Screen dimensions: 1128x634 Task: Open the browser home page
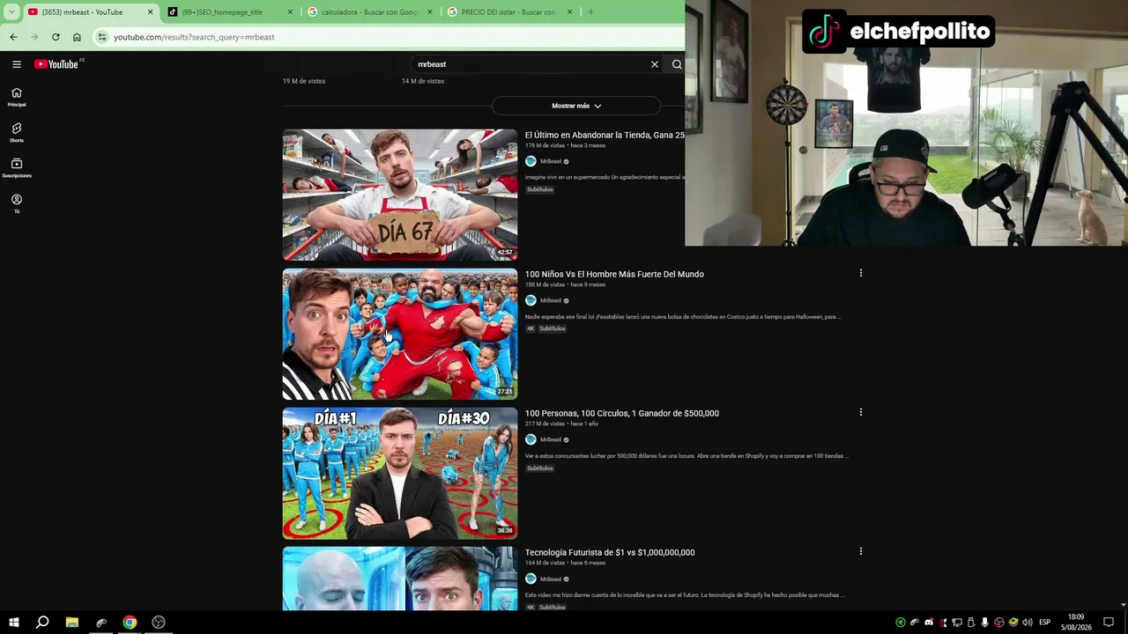(77, 37)
